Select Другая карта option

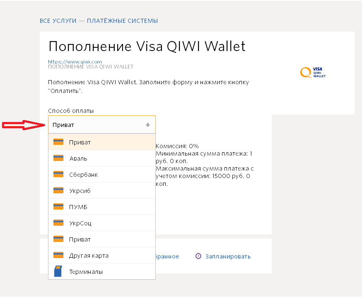(89, 256)
